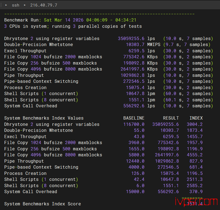Click the Execl Throughput index value 1455.7
This screenshot has height=210, width=220.
(194, 137)
